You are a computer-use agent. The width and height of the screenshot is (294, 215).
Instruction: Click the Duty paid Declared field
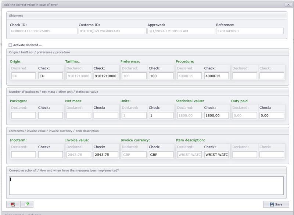[x=245, y=115]
